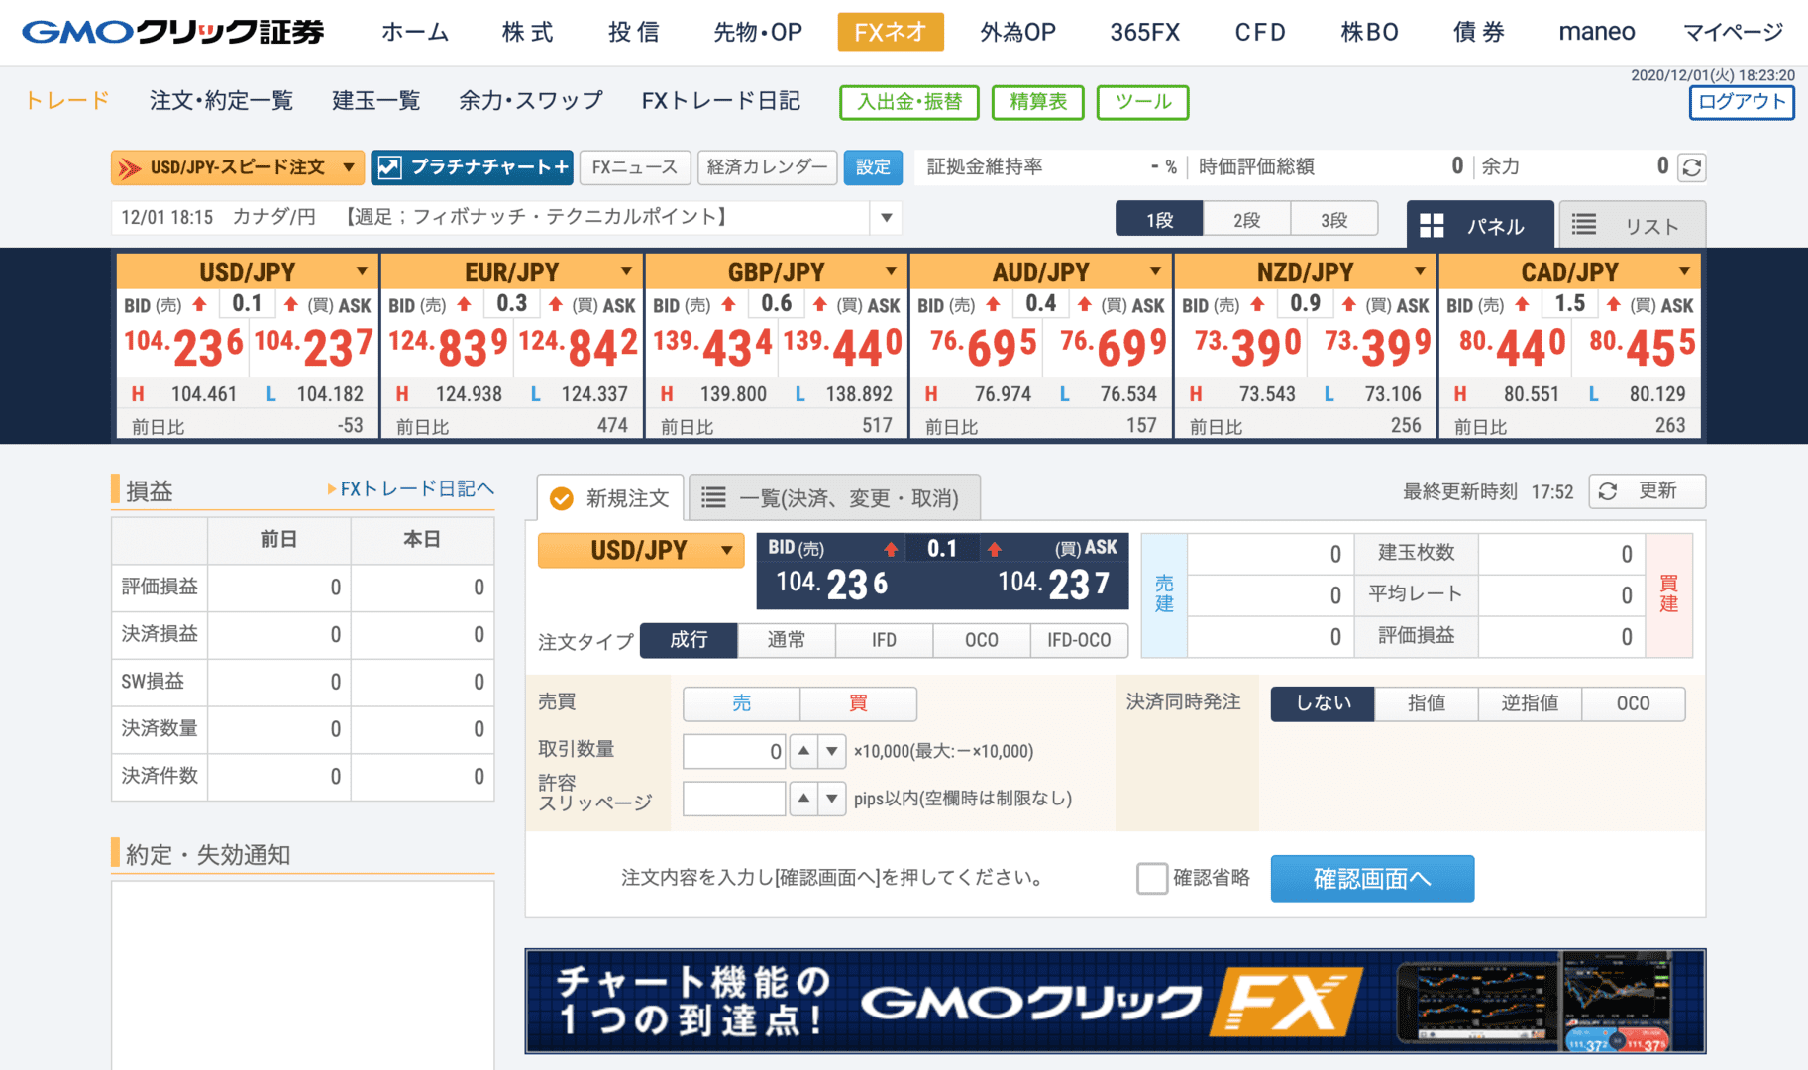Image resolution: width=1808 pixels, height=1070 pixels.
Task: Go to マイページ
Action: click(1734, 32)
